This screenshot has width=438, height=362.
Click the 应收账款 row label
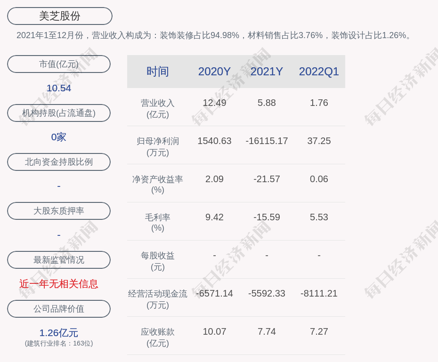tap(158, 337)
